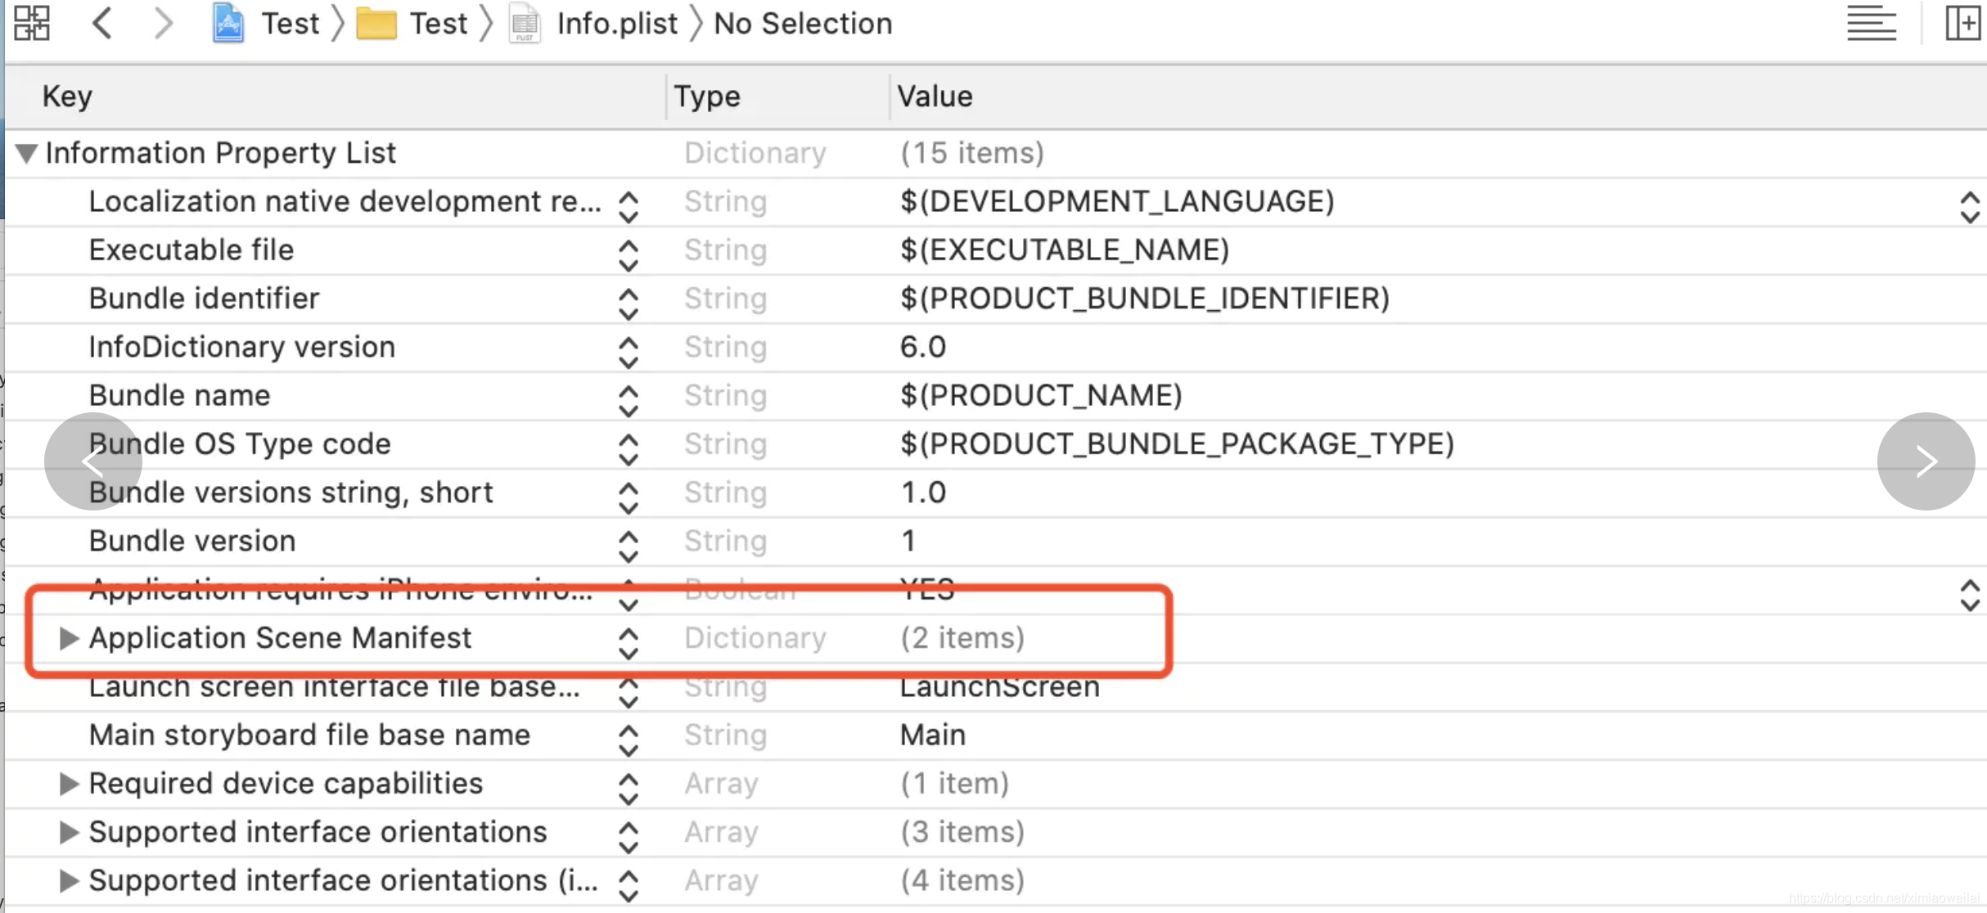Open the editor options lines icon

click(x=1871, y=23)
